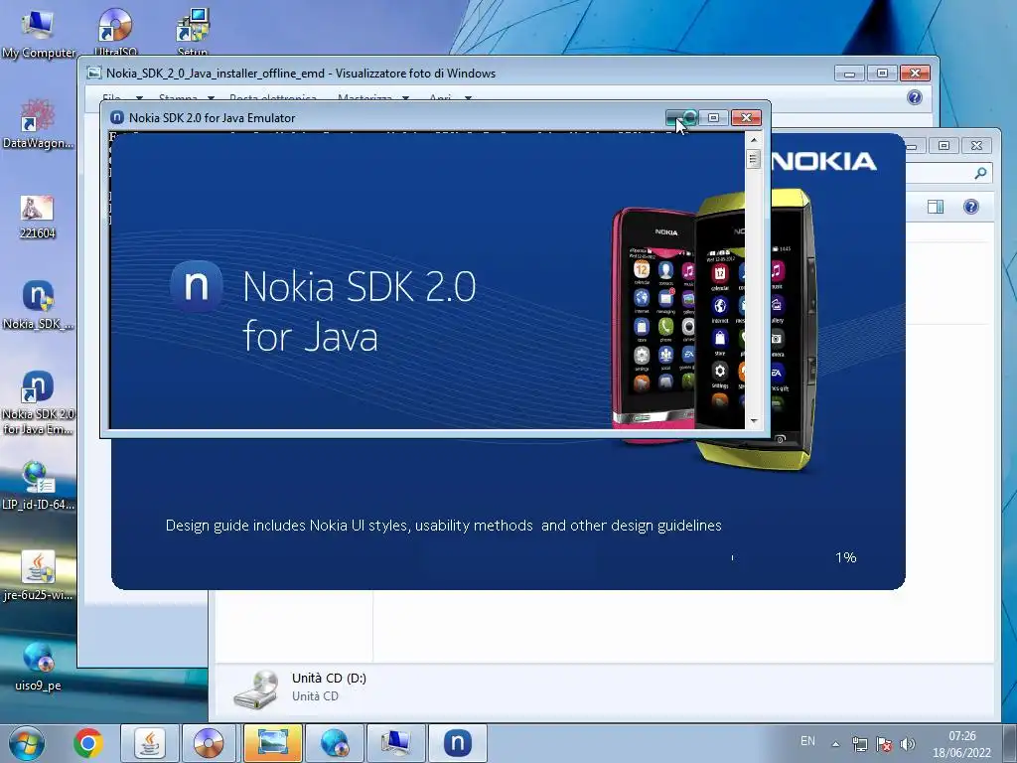This screenshot has height=763, width=1017.
Task: Click help icon in Photo Viewer window
Action: pos(915,97)
